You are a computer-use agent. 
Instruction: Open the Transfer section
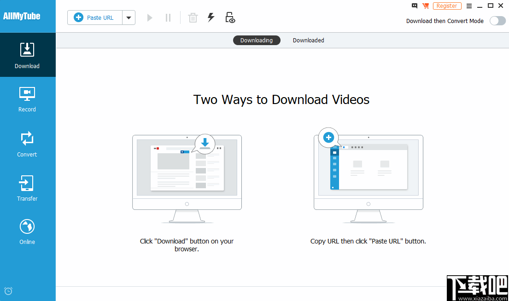point(27,188)
